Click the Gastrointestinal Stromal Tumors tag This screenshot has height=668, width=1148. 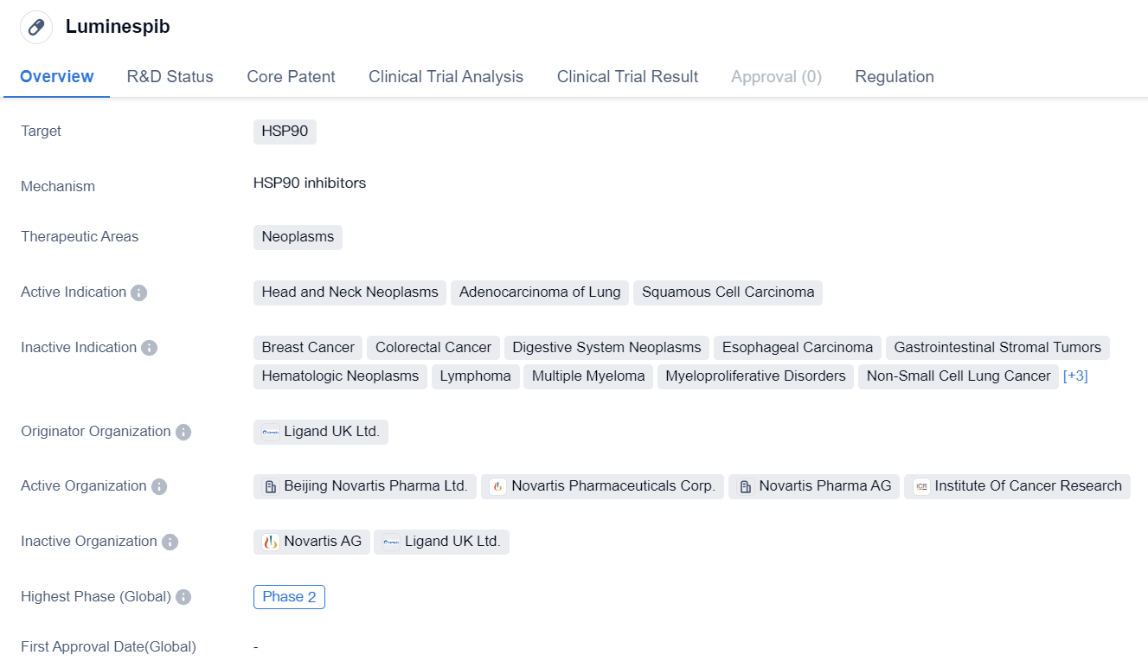[x=997, y=348]
